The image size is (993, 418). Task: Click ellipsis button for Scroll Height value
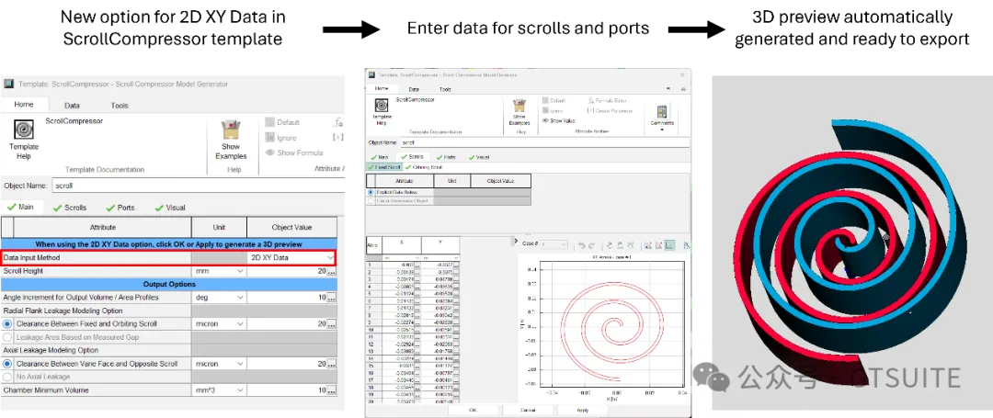(x=332, y=271)
